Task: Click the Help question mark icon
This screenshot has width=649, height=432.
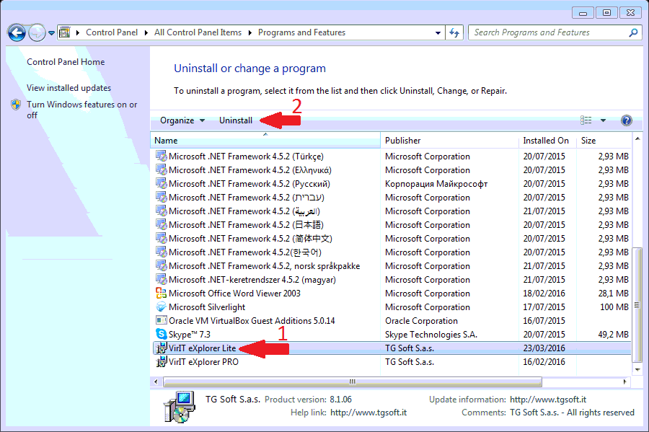Action: click(627, 120)
